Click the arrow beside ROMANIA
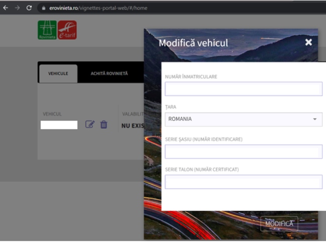The image size is (326, 243). [314, 119]
